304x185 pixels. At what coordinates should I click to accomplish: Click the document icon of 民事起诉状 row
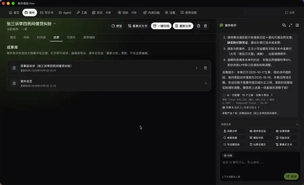14,68
